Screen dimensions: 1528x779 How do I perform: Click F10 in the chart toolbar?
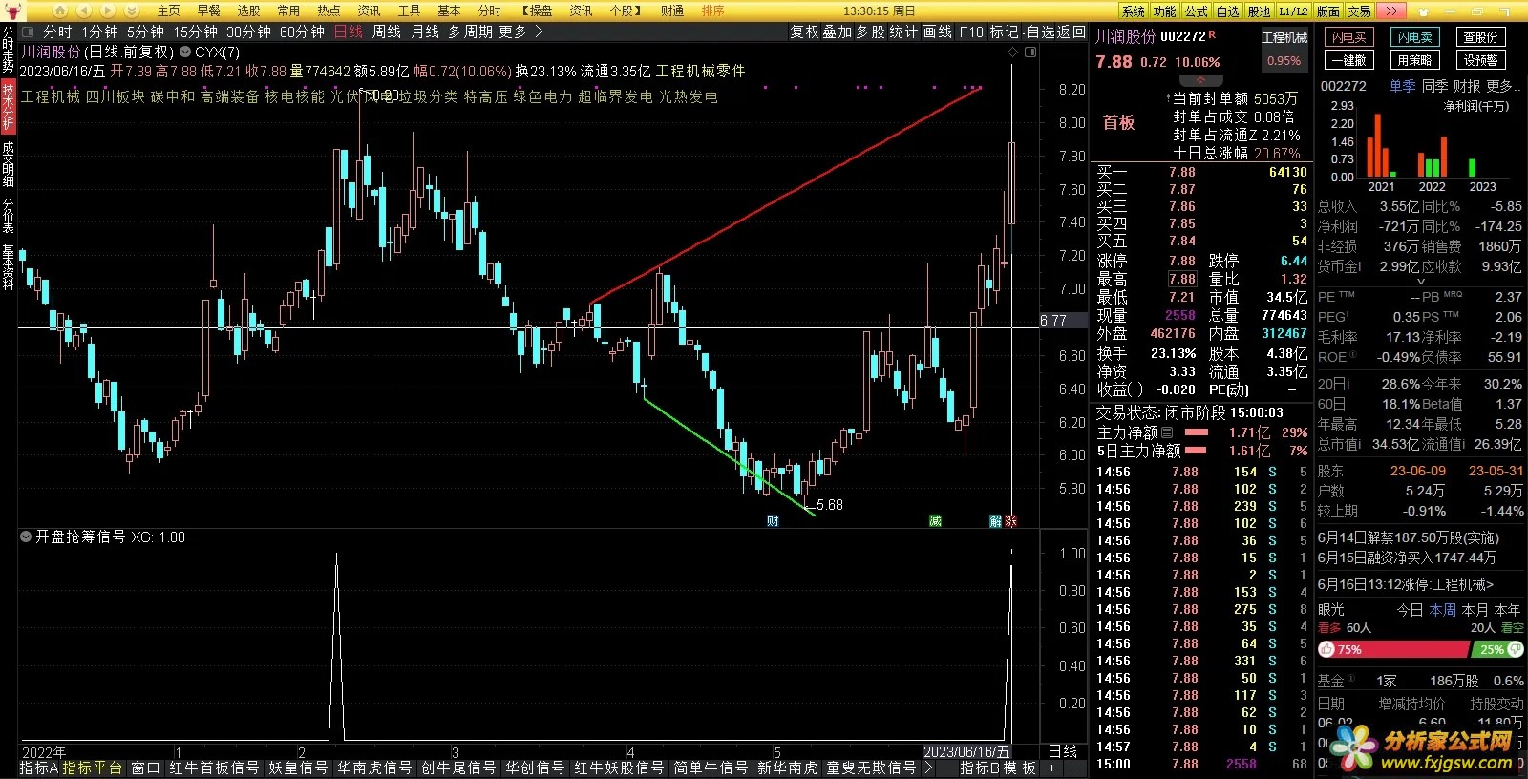click(x=971, y=32)
